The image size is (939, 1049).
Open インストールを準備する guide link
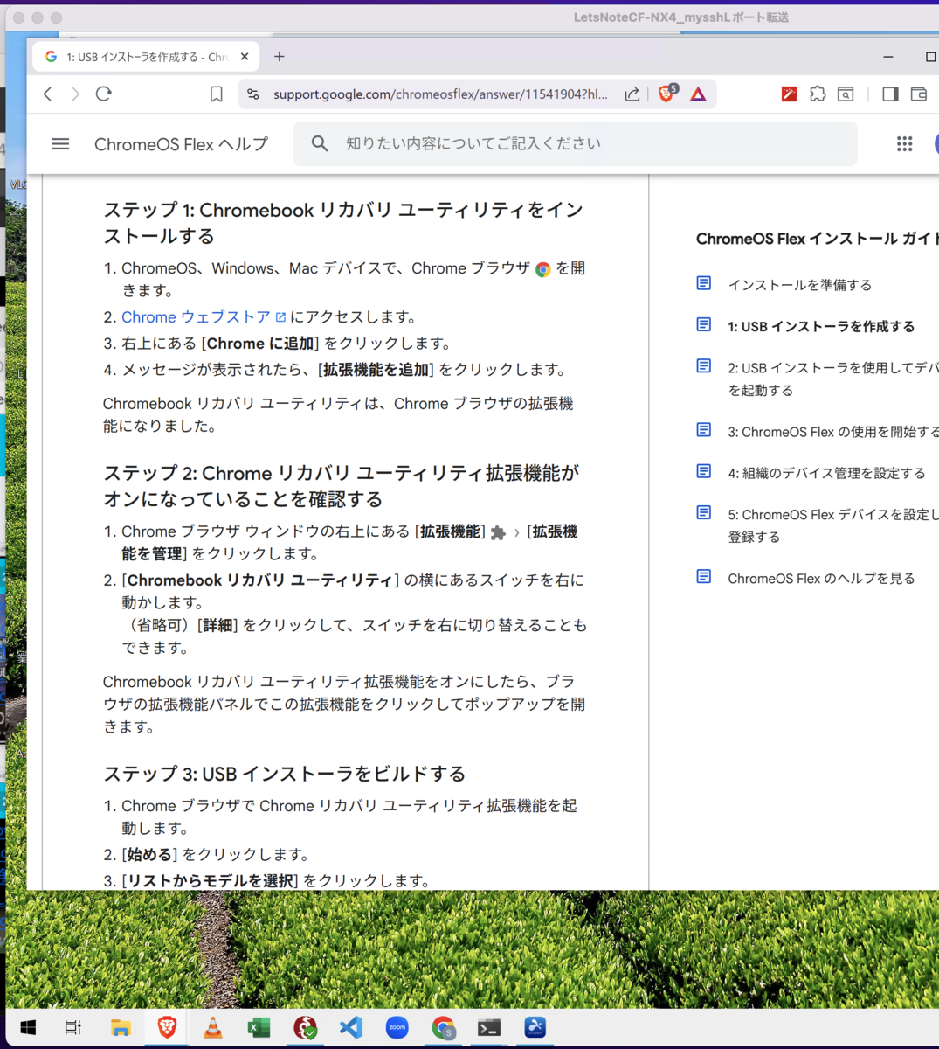tap(800, 285)
